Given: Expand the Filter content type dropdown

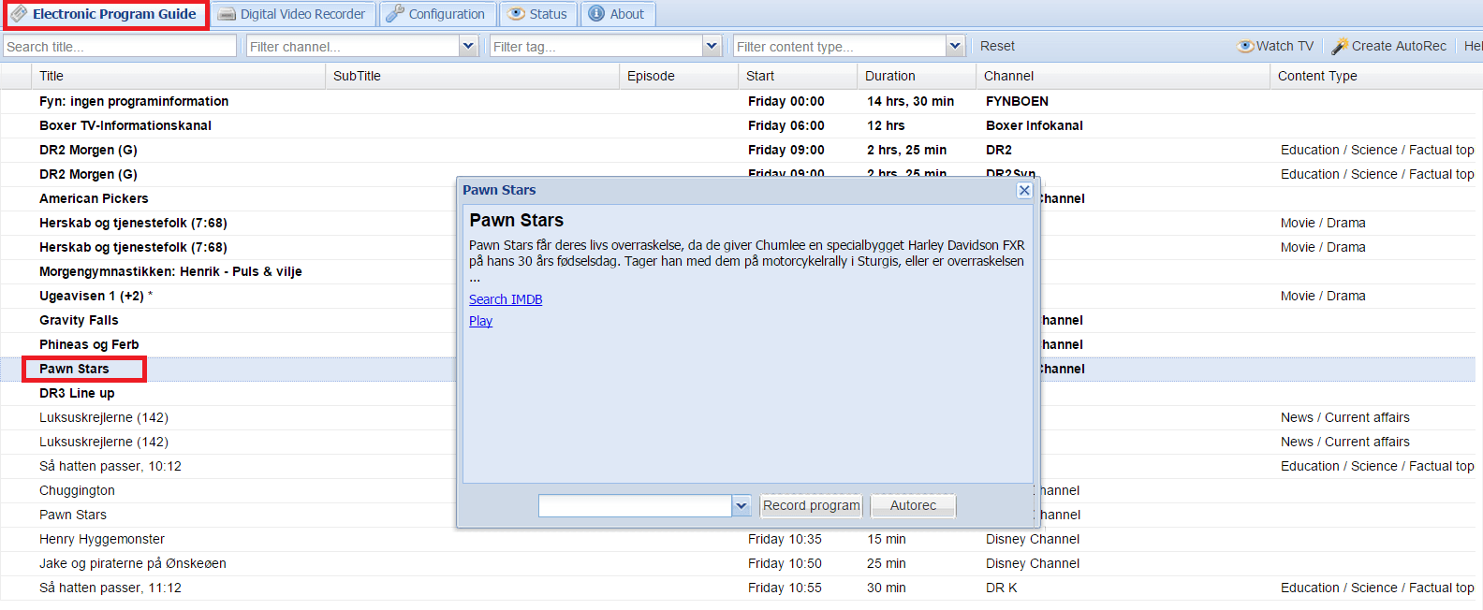Looking at the screenshot, I should pyautogui.click(x=955, y=46).
